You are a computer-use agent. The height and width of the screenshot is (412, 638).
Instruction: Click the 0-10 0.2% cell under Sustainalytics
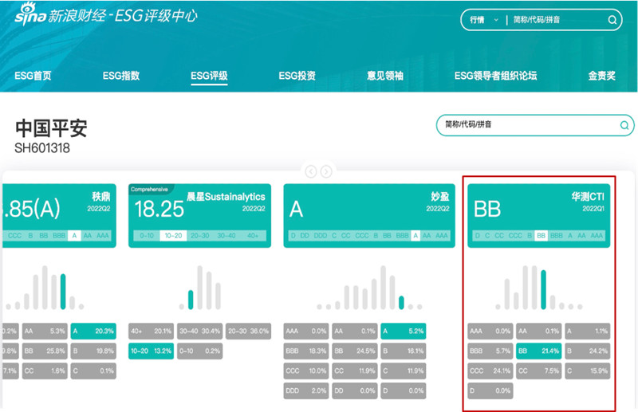pyautogui.click(x=200, y=351)
